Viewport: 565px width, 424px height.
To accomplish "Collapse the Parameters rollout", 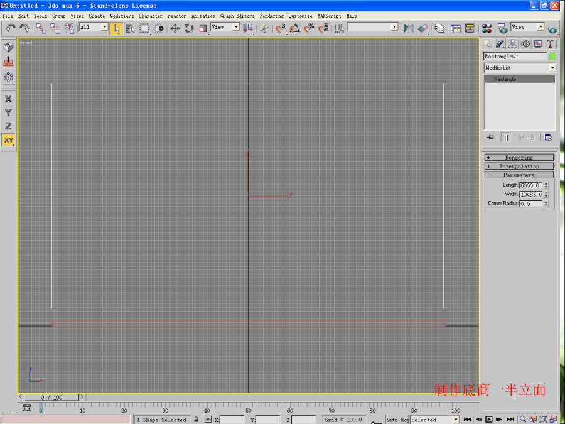I will (519, 175).
